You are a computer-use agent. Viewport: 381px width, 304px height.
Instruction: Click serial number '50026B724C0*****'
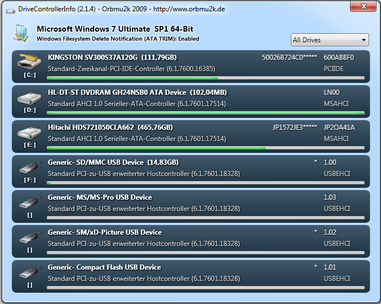point(289,58)
